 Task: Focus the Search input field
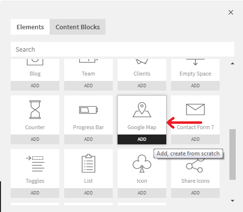[122, 49]
